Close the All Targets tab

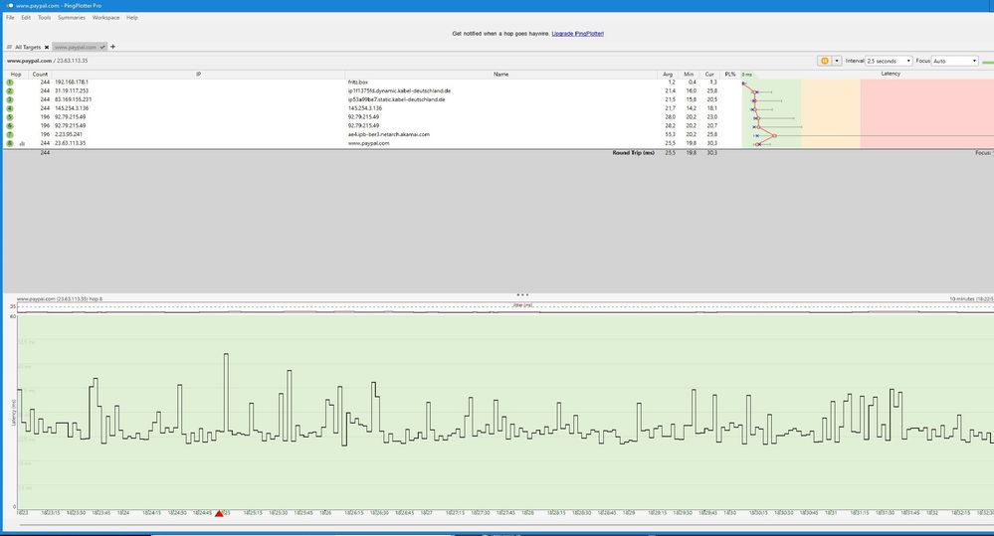pos(47,48)
